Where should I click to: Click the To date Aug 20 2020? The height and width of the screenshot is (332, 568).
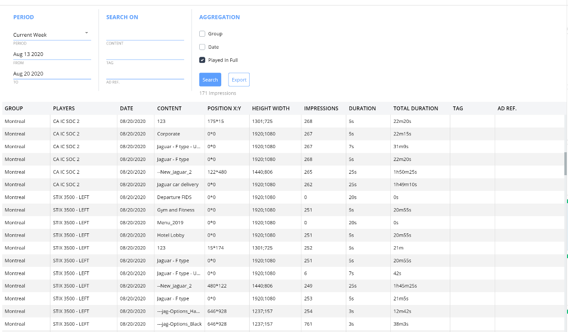[x=52, y=73]
